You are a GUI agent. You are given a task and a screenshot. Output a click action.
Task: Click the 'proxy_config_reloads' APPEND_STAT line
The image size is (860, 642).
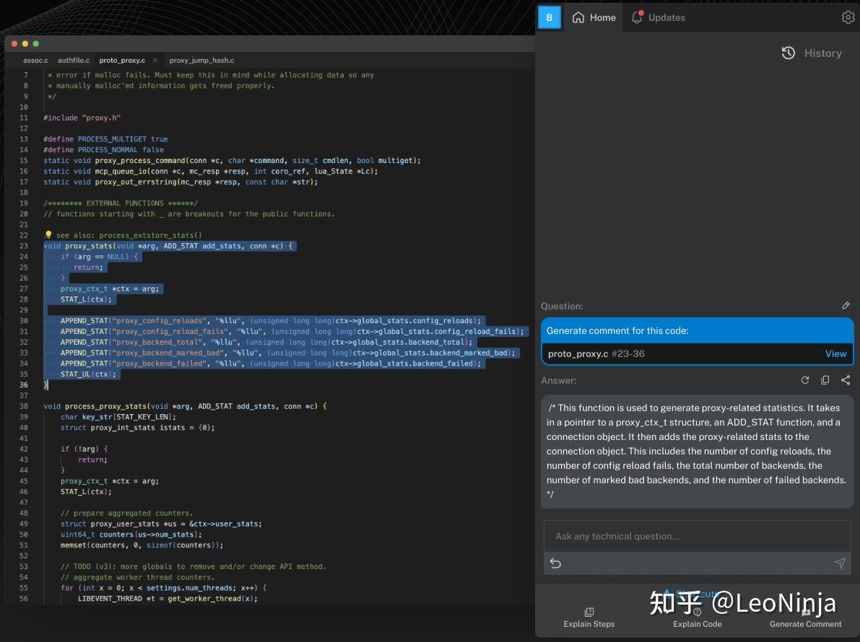point(271,321)
